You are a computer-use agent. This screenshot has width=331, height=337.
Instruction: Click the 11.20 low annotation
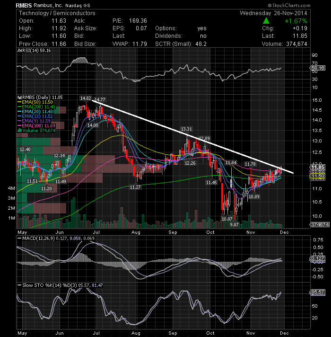pos(46,189)
